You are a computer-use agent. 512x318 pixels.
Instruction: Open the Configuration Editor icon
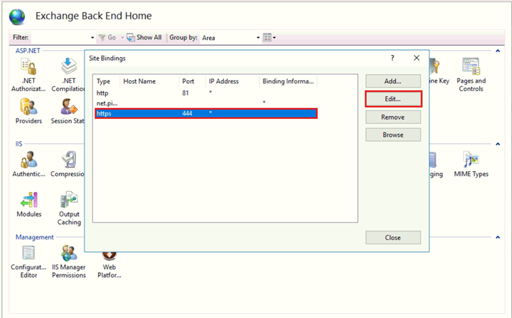point(29,253)
